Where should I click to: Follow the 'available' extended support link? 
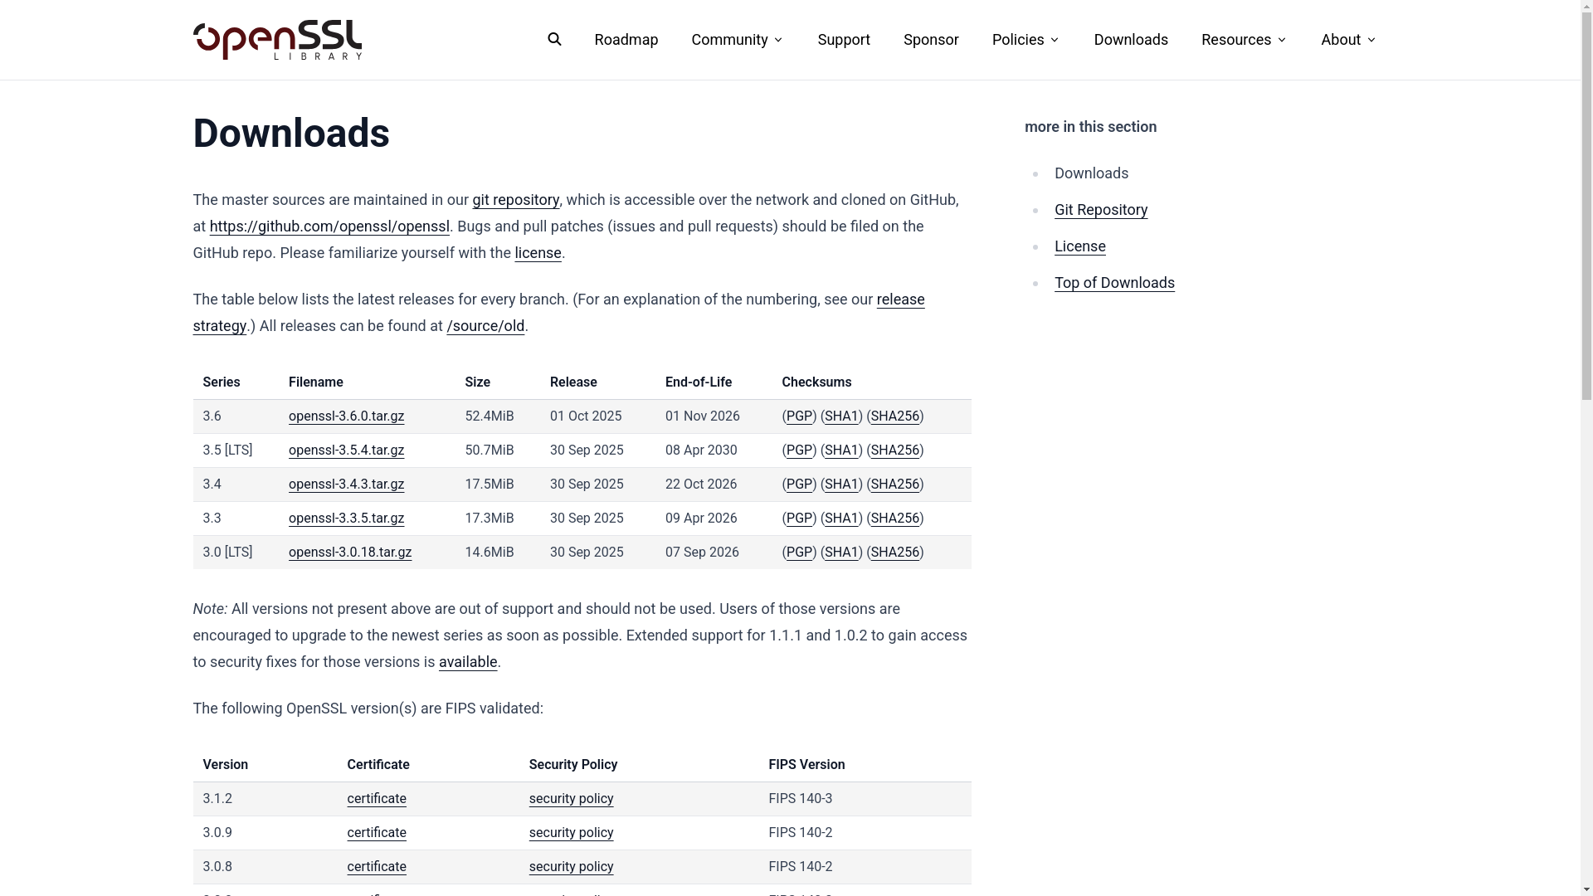tap(468, 662)
